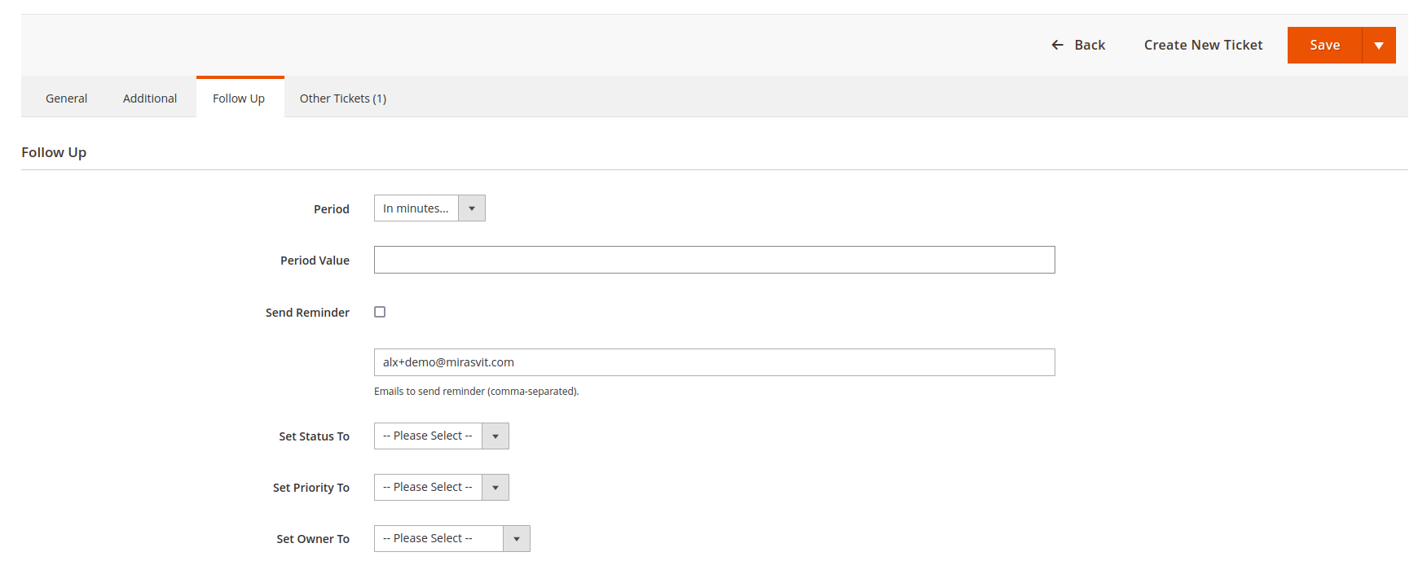This screenshot has height=574, width=1427.
Task: Enable the Send Reminder checkbox
Action: point(380,312)
